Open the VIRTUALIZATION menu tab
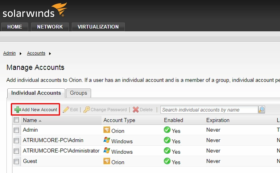 coord(98,27)
